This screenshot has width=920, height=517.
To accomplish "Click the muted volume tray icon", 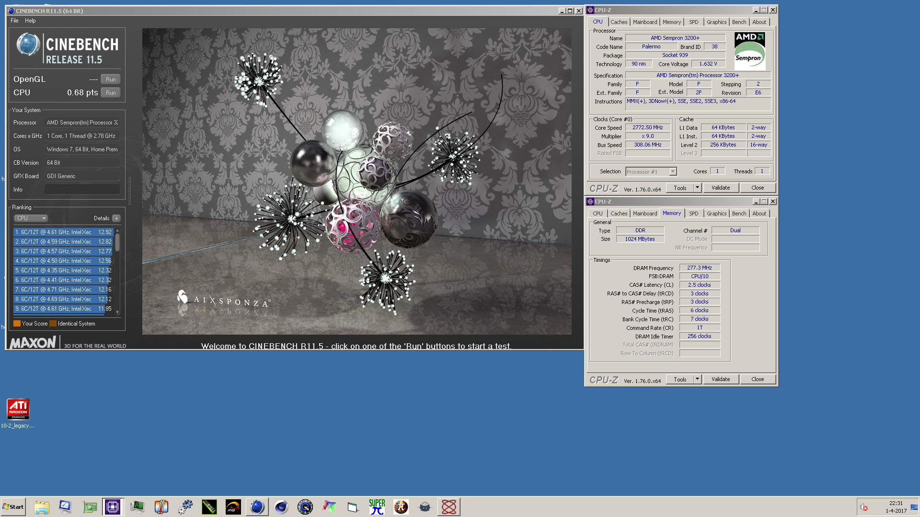I will pyautogui.click(x=864, y=507).
